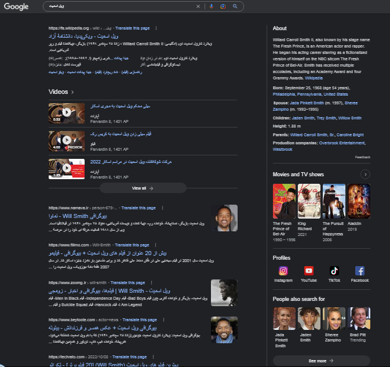Clear the search box text

tap(198, 6)
